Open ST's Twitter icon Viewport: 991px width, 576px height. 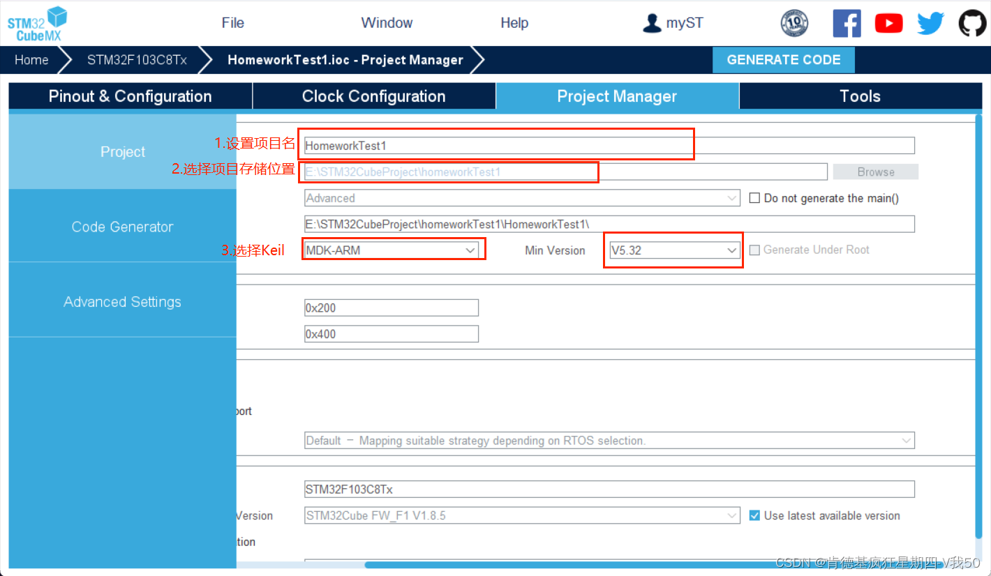pyautogui.click(x=930, y=23)
